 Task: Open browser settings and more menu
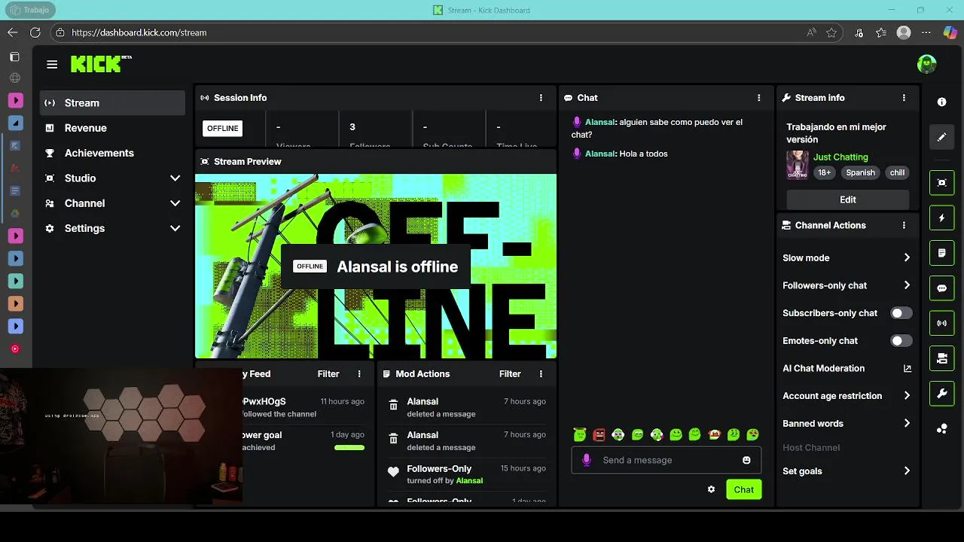[926, 32]
